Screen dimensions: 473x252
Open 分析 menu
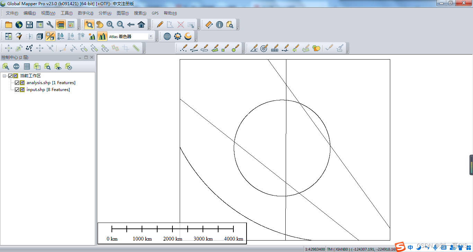(105, 13)
